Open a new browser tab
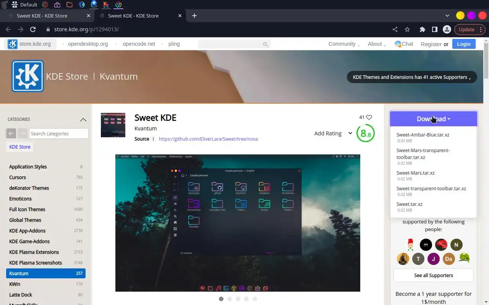Image resolution: width=489 pixels, height=305 pixels. pyautogui.click(x=194, y=16)
